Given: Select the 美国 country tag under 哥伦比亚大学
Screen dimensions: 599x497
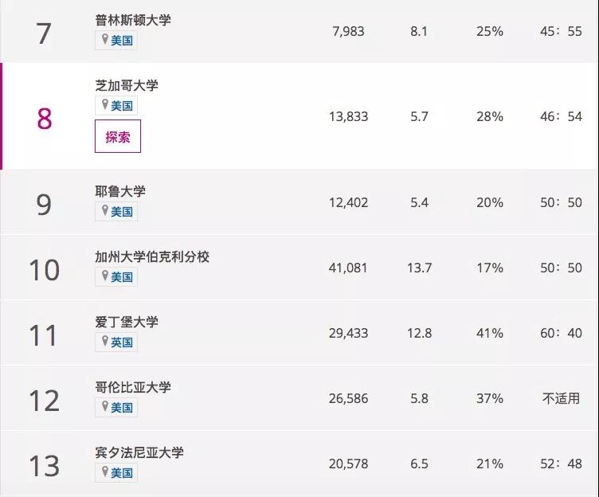Looking at the screenshot, I should point(122,408).
